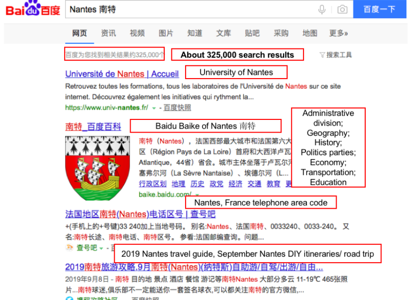Expand dropdown arrow next to 查号吧
The width and height of the screenshot is (408, 300).
pos(101,248)
